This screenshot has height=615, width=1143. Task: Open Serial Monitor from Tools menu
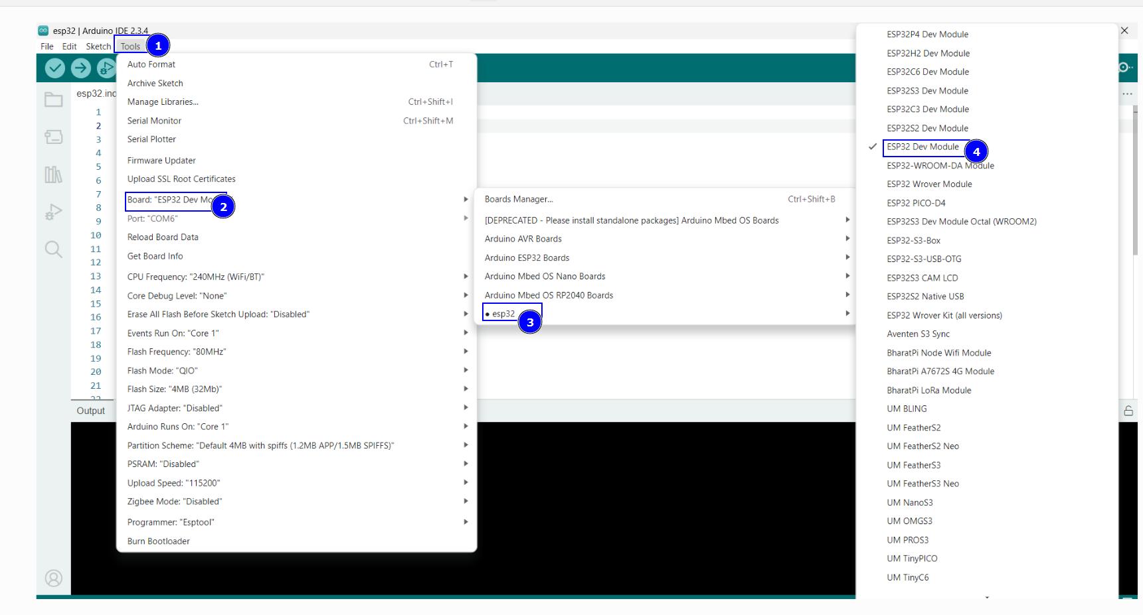point(296,121)
